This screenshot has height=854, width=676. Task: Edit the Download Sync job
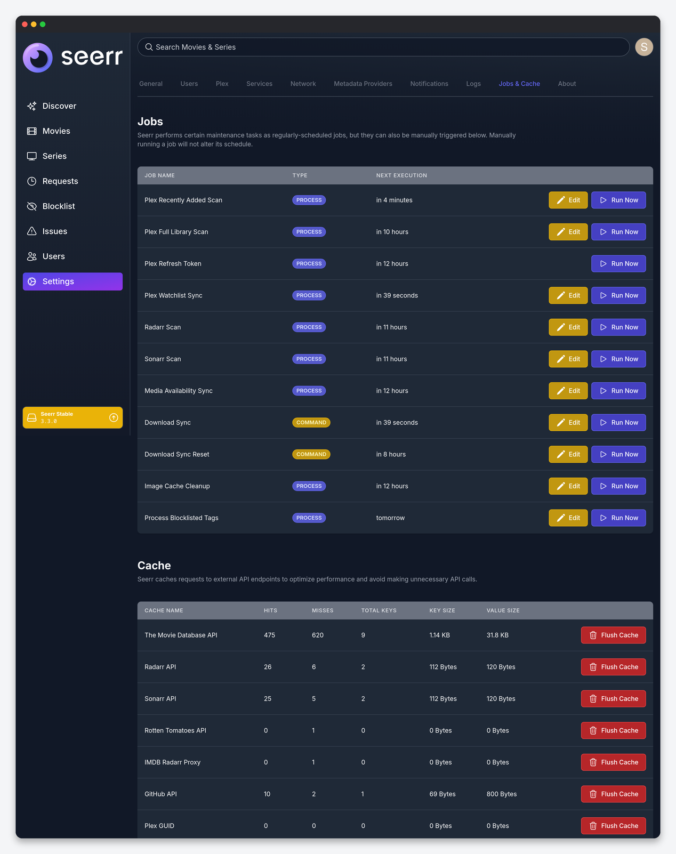pos(568,422)
